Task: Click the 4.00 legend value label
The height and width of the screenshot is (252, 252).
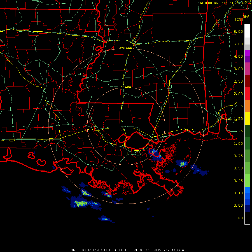Action: coord(238,56)
